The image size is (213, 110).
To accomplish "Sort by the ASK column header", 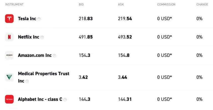I will click(121, 4).
